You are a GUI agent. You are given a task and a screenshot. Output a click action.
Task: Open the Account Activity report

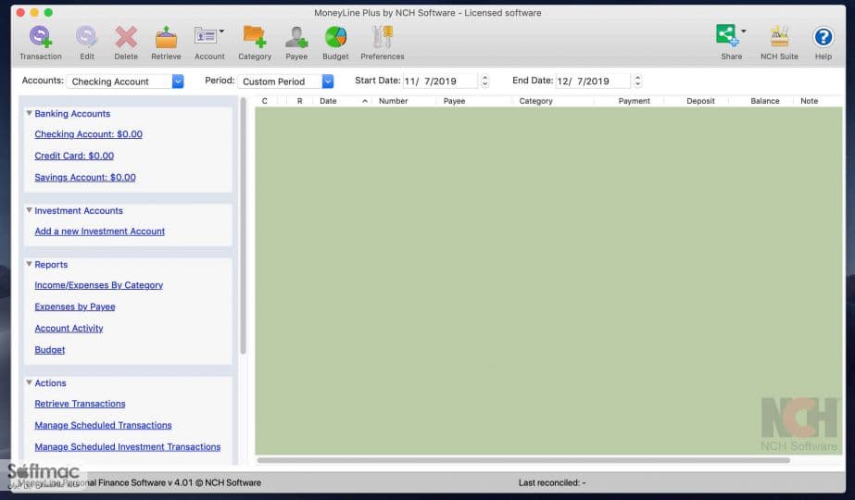[x=69, y=329]
